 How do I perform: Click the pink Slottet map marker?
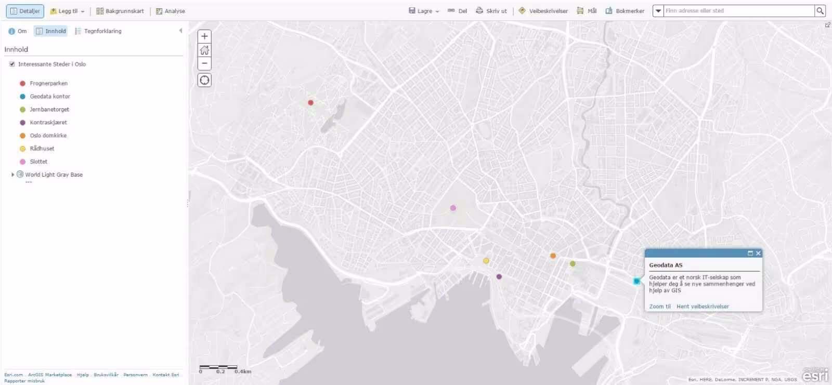[453, 208]
